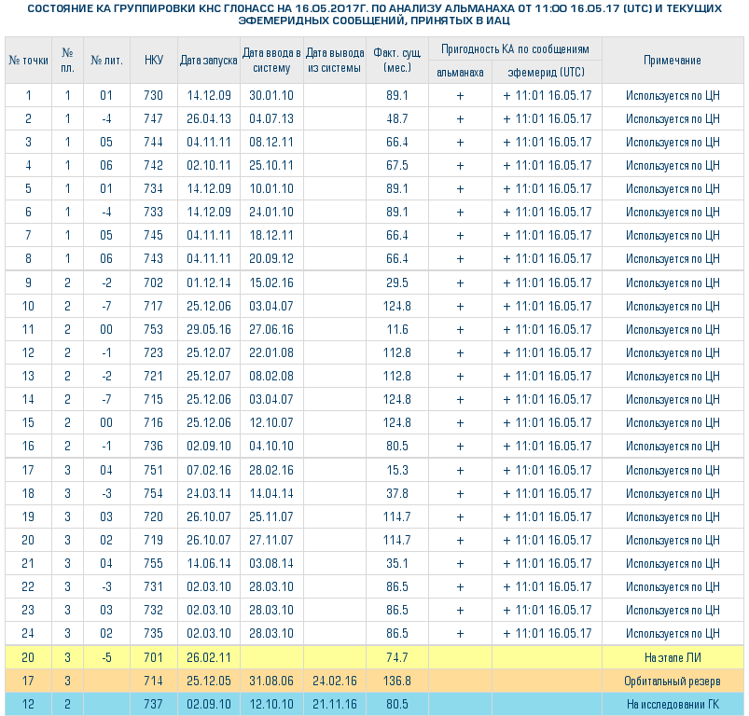The width and height of the screenshot is (749, 716).
Task: Click the "Дата вывода из системы" column header
Action: click(x=334, y=61)
